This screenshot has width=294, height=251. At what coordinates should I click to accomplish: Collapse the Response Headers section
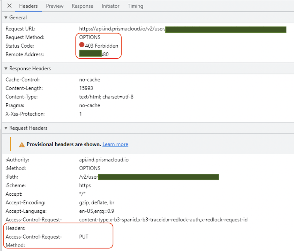[6, 69]
